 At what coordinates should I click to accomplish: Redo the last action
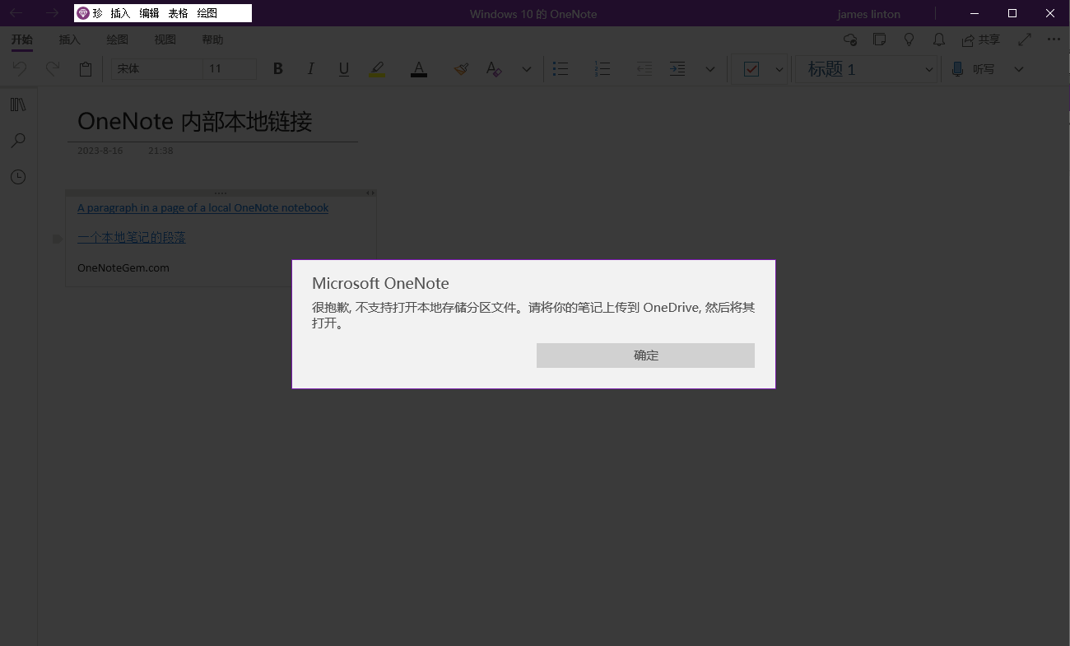tap(53, 69)
